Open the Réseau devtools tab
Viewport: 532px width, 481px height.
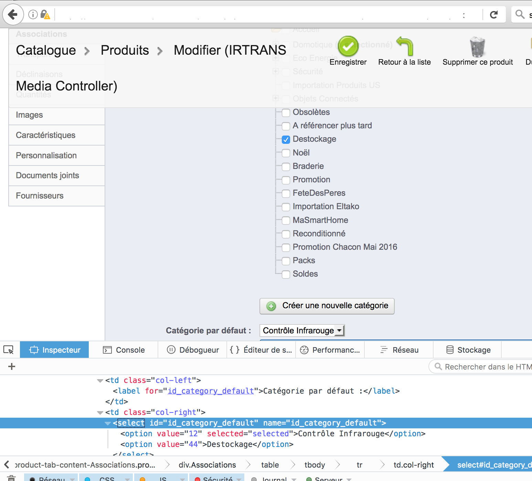click(399, 350)
